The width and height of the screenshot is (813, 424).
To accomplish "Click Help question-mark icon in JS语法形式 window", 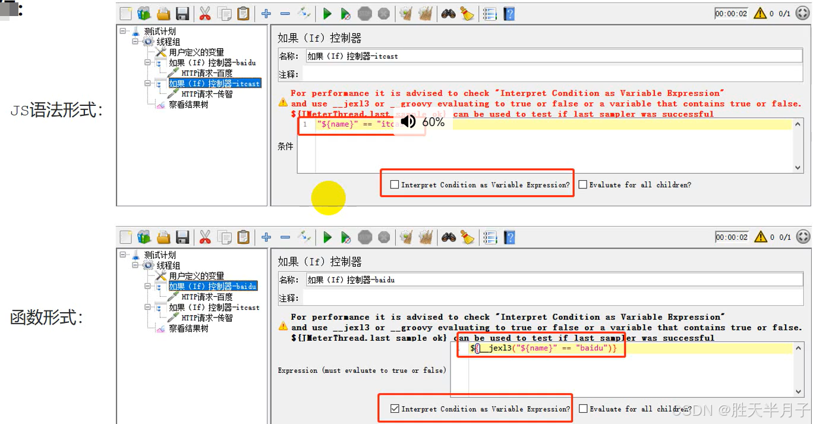I will tap(509, 14).
